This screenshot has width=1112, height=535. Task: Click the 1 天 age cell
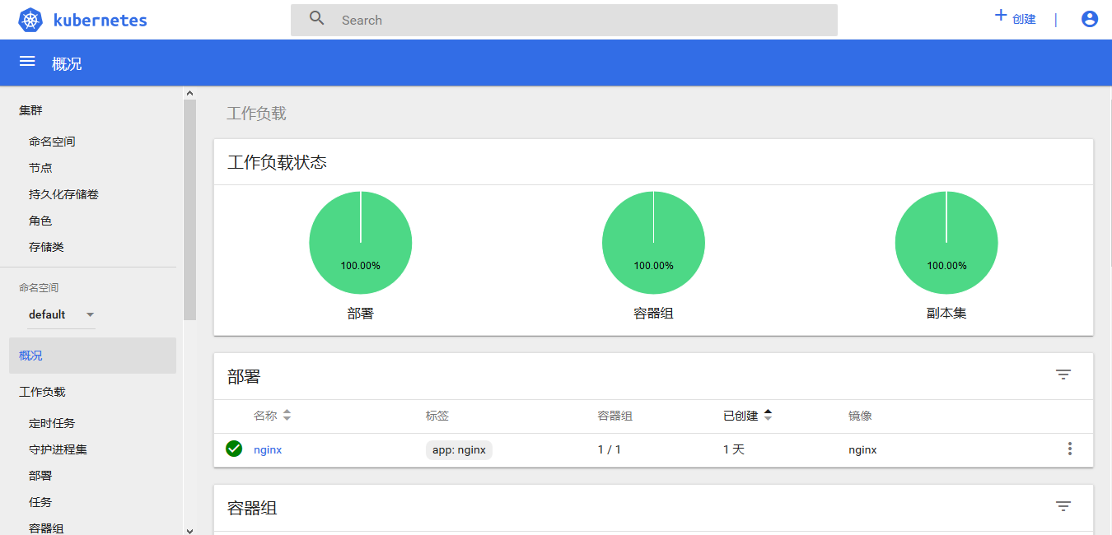click(734, 449)
